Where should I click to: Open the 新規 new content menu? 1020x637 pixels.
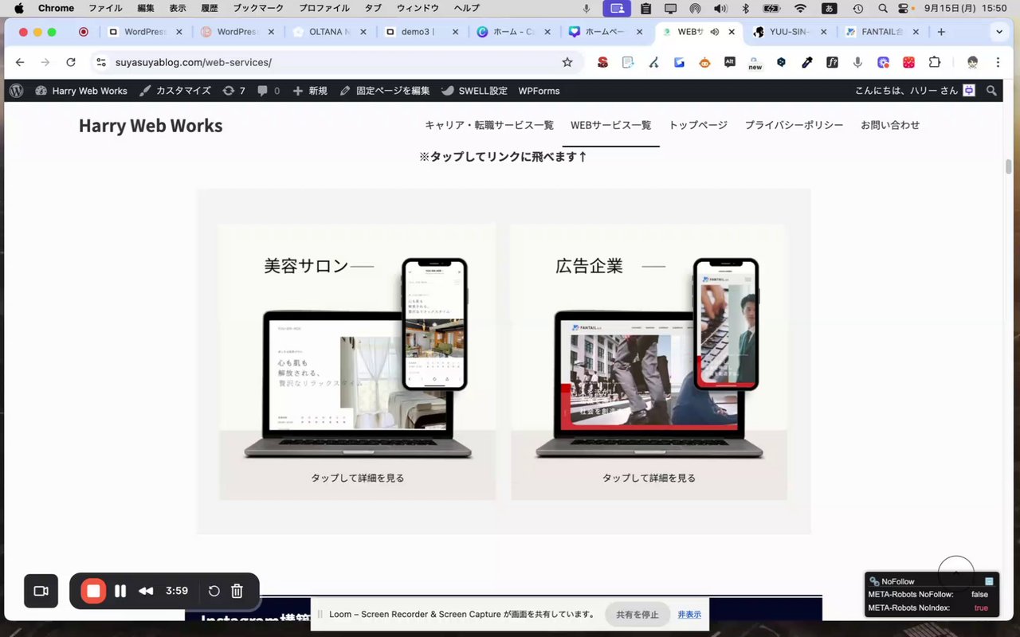click(310, 91)
